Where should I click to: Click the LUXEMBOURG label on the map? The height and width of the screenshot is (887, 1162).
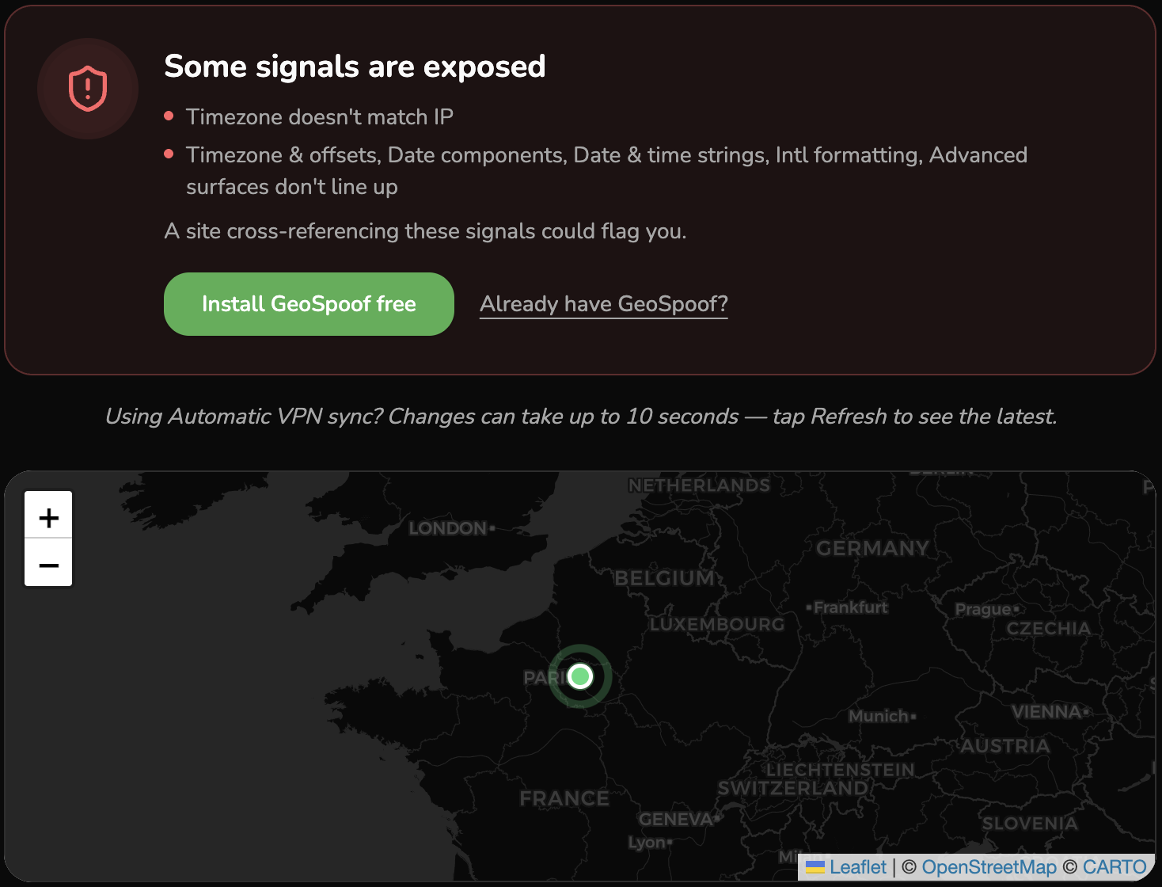(x=717, y=624)
